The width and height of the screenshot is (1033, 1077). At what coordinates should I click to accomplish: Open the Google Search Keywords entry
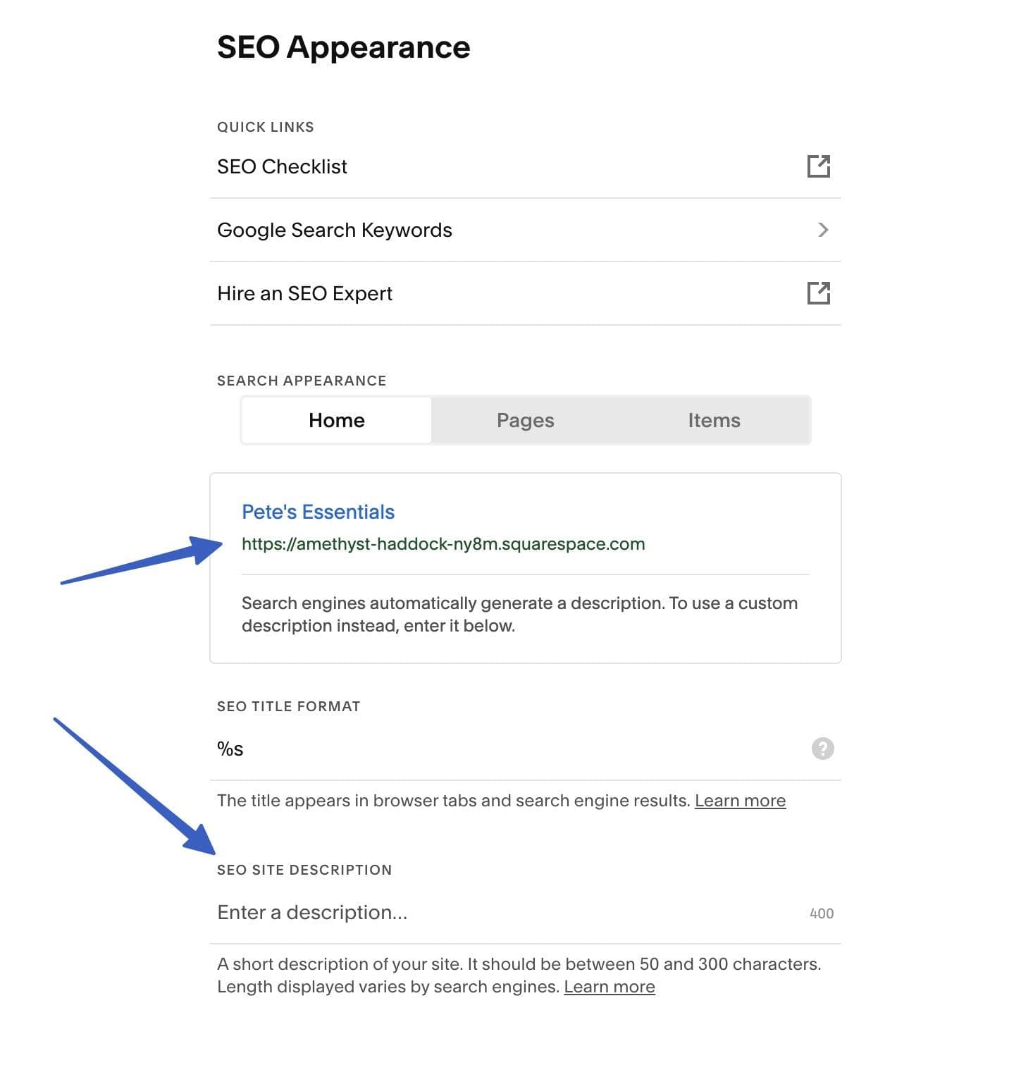click(x=335, y=230)
